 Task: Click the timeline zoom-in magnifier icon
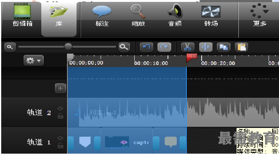tap(124, 47)
